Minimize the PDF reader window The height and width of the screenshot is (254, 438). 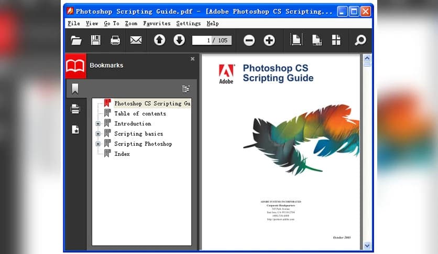pyautogui.click(x=342, y=12)
